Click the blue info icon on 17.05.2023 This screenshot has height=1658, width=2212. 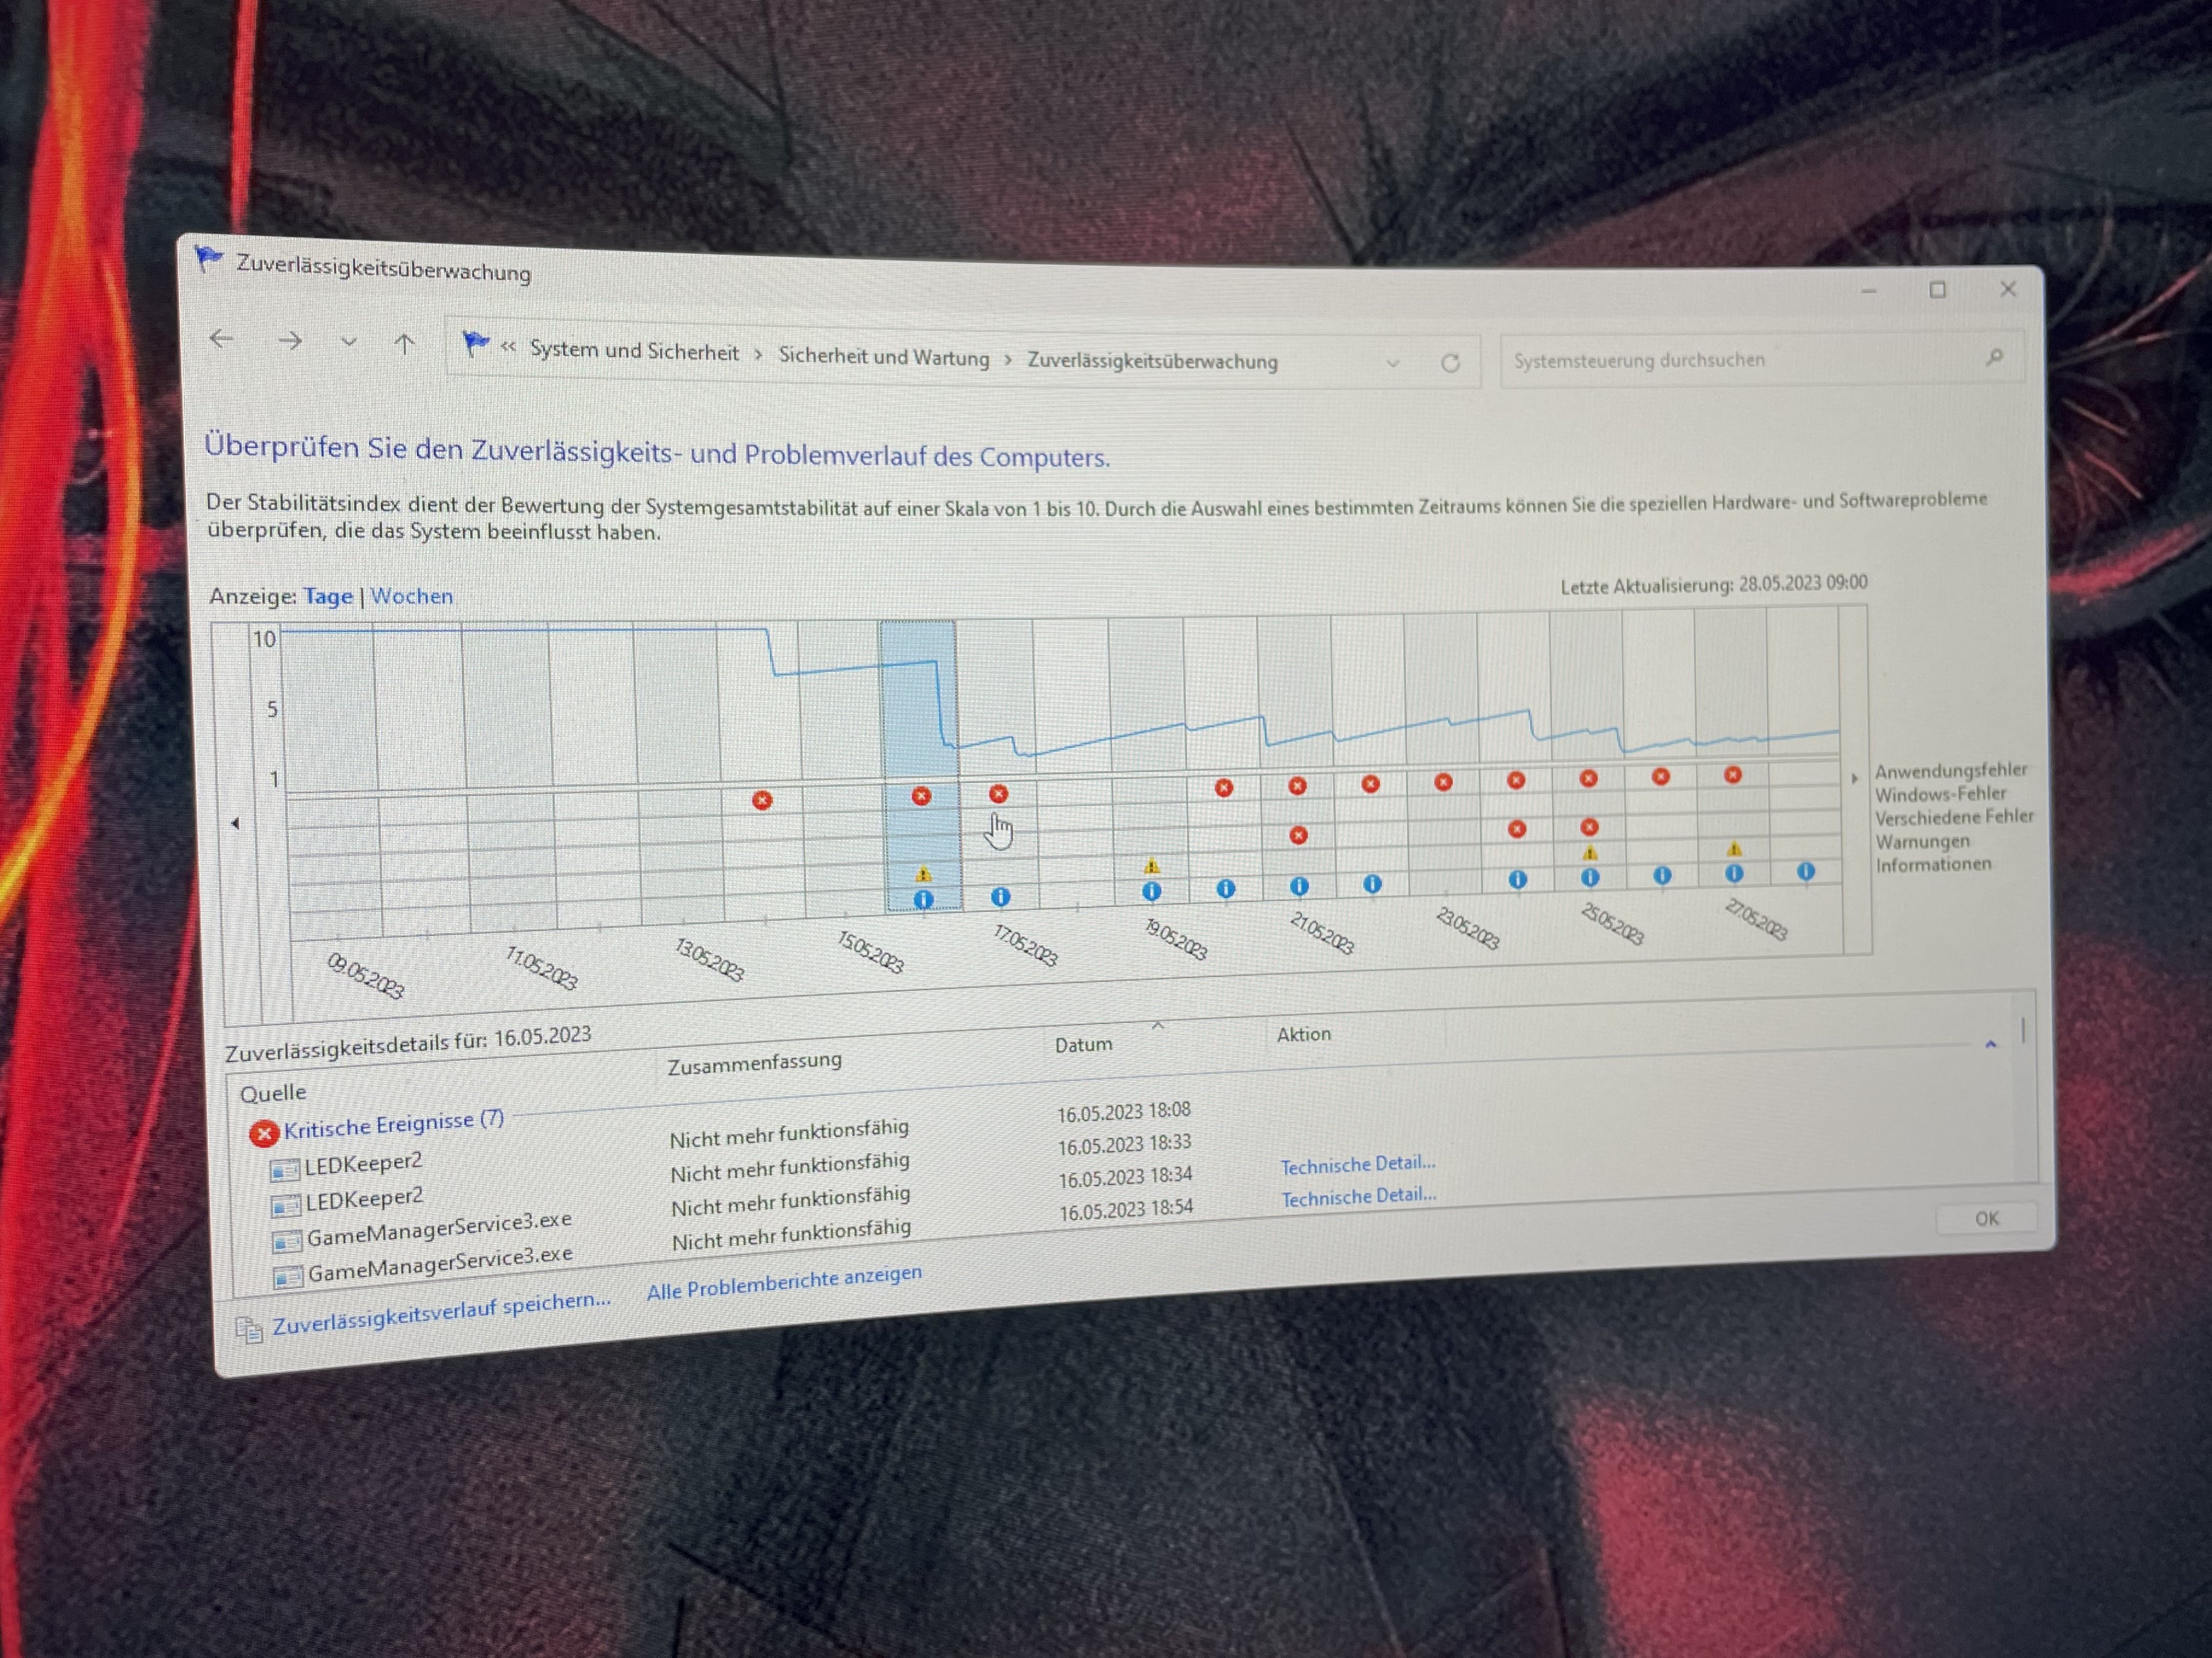pyautogui.click(x=1000, y=896)
